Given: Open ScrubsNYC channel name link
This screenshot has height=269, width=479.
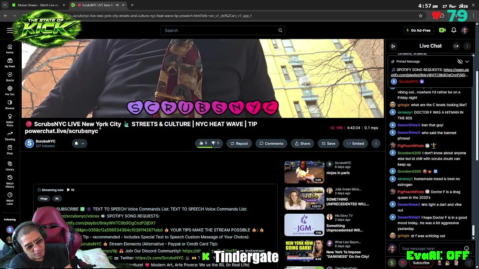Looking at the screenshot, I should [45, 141].
